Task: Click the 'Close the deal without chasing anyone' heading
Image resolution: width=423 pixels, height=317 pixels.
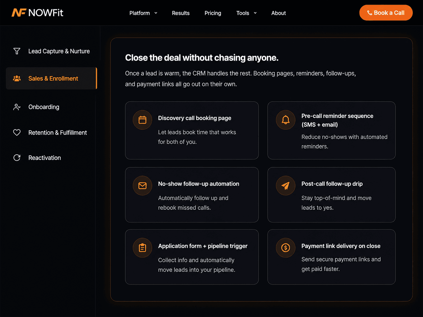Action: 202,58
